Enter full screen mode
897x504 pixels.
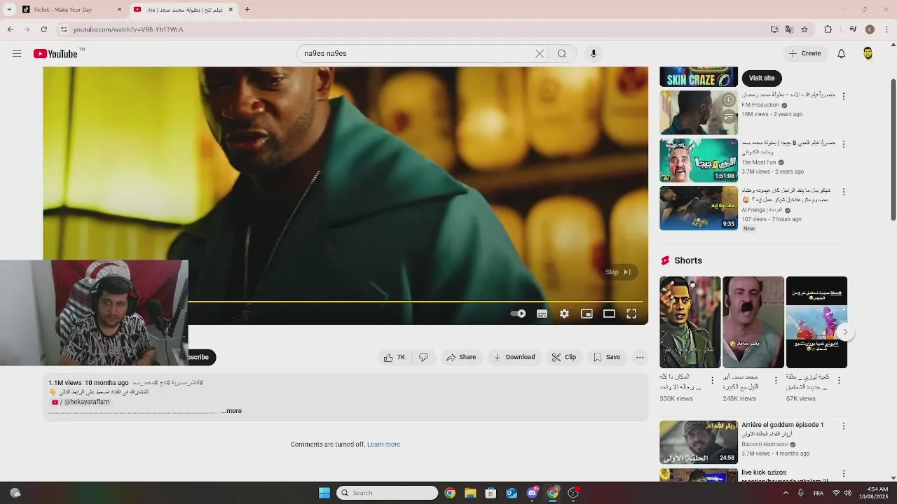point(631,314)
